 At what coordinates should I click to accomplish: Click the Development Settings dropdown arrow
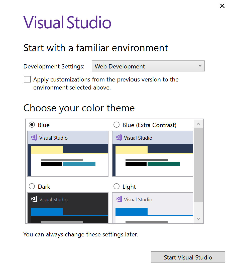(x=200, y=66)
